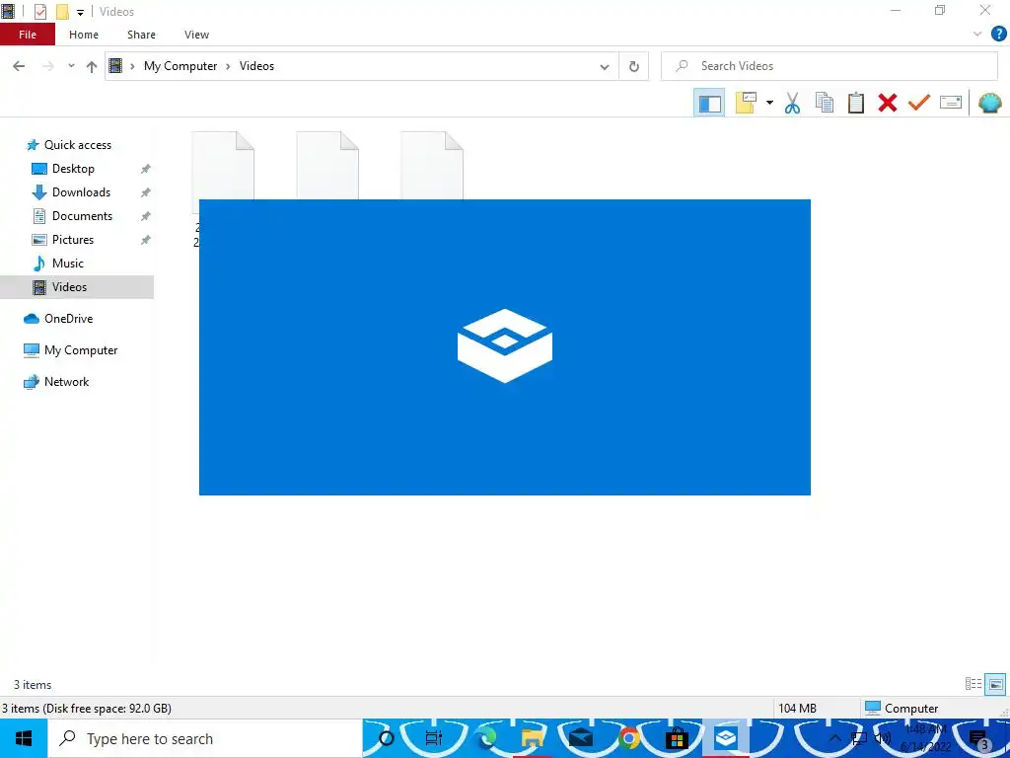The width and height of the screenshot is (1010, 758).
Task: Open Network in the navigation pane
Action: (66, 382)
